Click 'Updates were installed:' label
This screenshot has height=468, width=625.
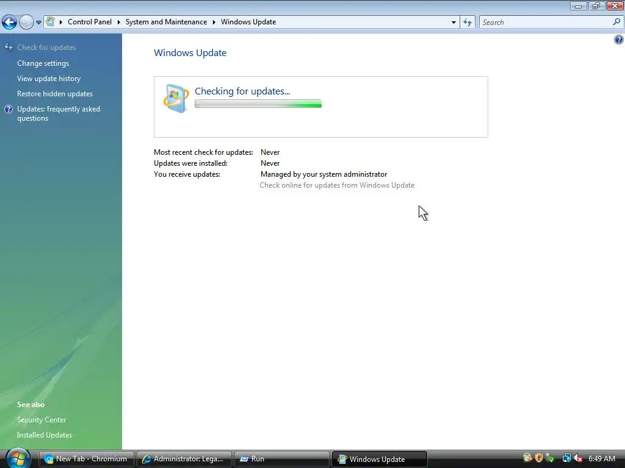190,163
